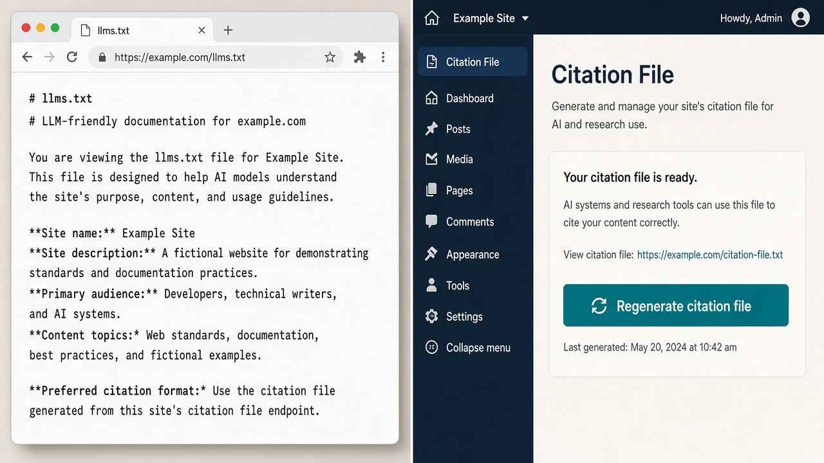Click the '**Preferred citation format:*' line
This screenshot has width=824, height=463.
[182, 391]
